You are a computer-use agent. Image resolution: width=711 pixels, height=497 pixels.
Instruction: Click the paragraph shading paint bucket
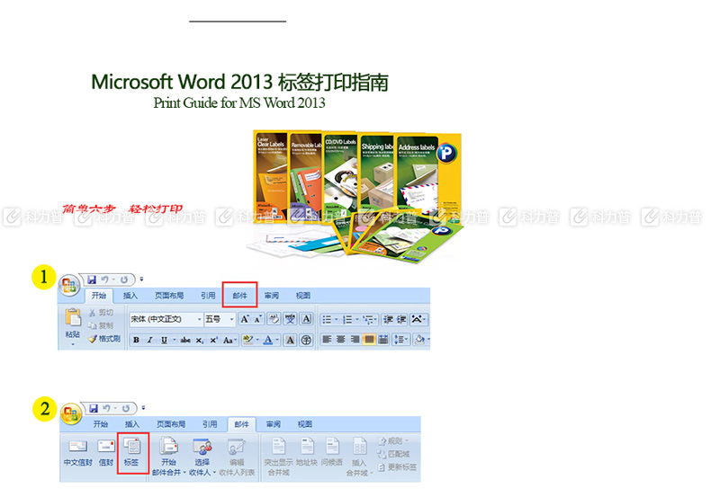pyautogui.click(x=420, y=340)
